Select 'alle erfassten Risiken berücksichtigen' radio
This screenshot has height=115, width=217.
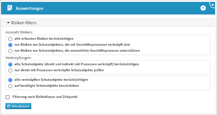[10, 39]
